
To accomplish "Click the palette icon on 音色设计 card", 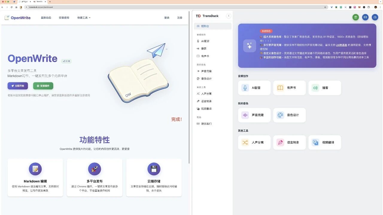I will 280,115.
